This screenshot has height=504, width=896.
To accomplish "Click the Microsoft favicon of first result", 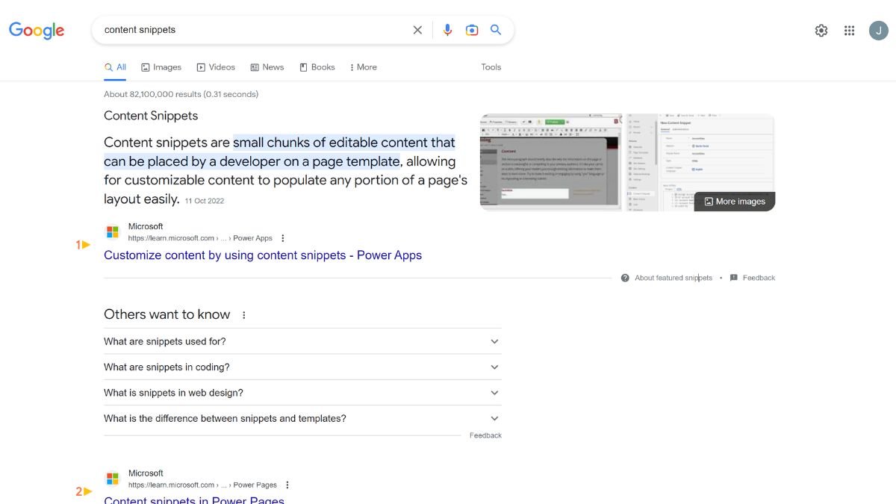I will coord(113,232).
